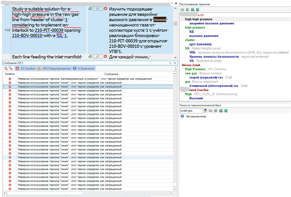Image resolution: width=291 pixels, height=197 pixels.
Task: Select High Pressure HP Common term entry
Action: tap(206, 69)
